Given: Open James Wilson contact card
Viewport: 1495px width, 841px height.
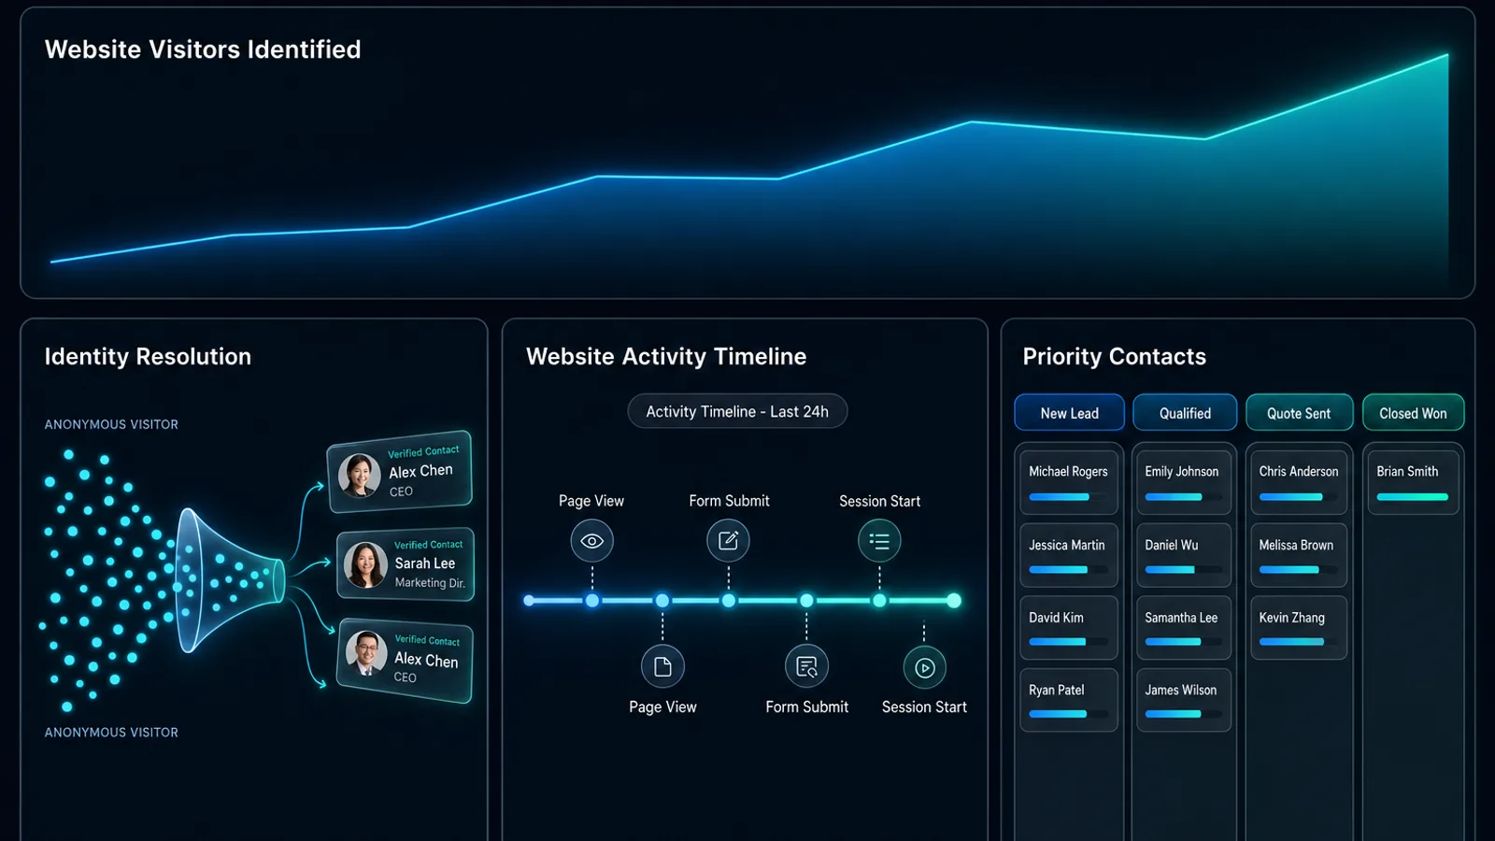Looking at the screenshot, I should coord(1184,700).
